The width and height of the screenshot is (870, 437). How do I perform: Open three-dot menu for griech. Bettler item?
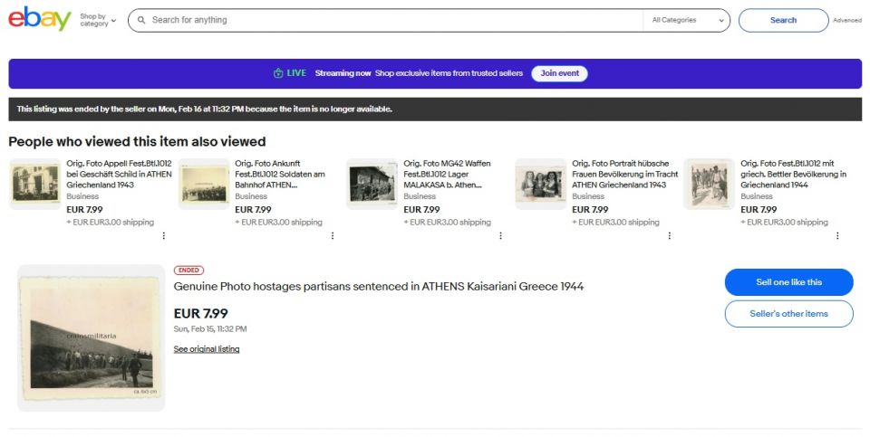coord(838,235)
